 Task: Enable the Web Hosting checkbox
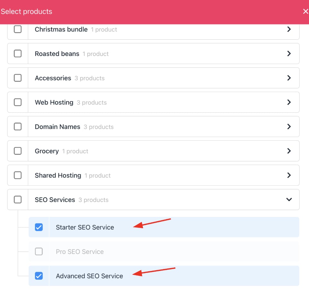(x=18, y=102)
